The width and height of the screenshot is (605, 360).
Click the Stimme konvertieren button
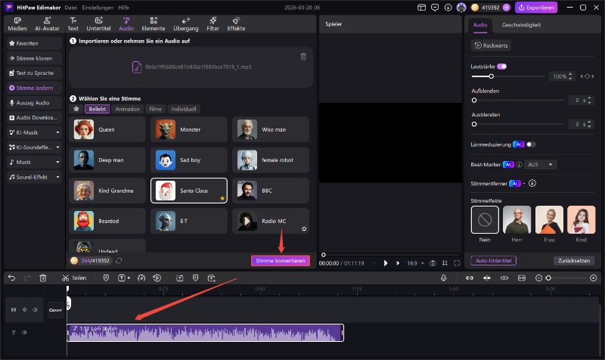coord(281,260)
